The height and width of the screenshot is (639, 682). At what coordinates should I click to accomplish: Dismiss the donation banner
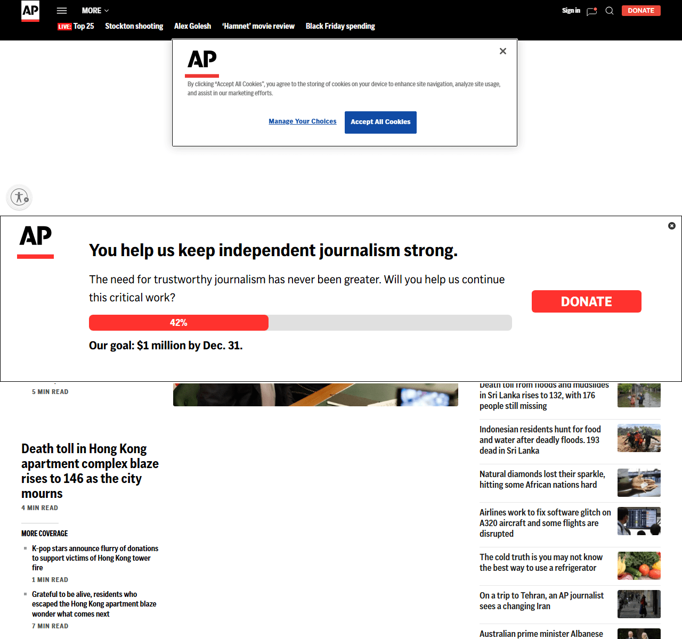[671, 226]
